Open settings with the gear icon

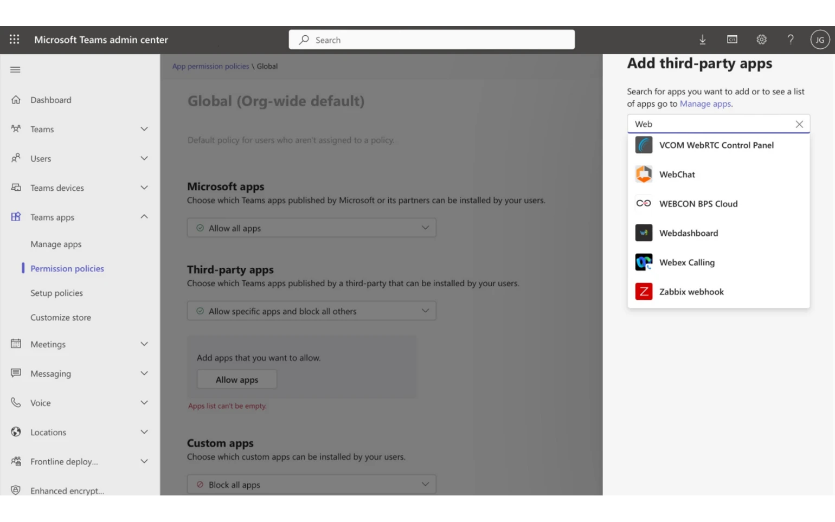(x=761, y=40)
